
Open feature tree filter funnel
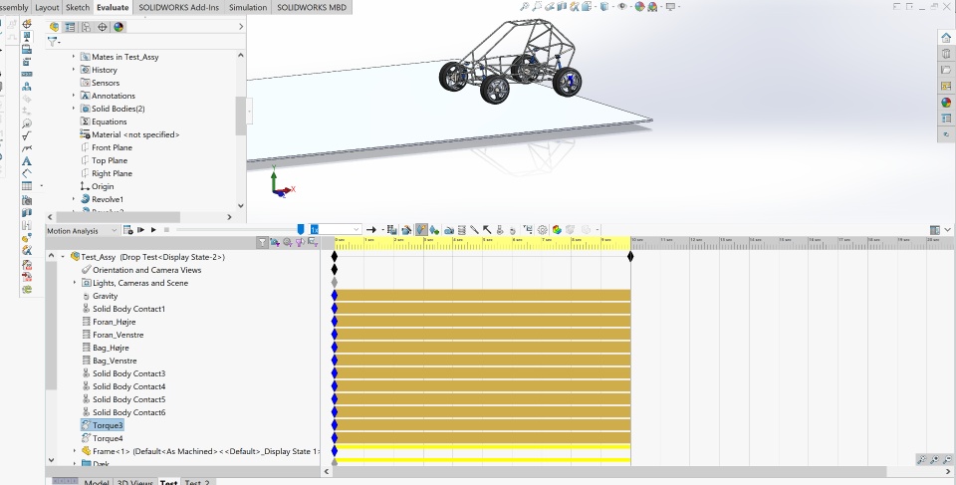click(53, 42)
